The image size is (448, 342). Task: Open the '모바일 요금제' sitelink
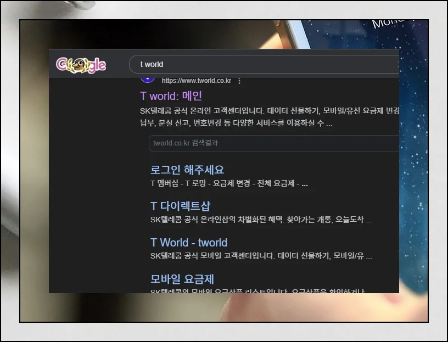(x=181, y=279)
